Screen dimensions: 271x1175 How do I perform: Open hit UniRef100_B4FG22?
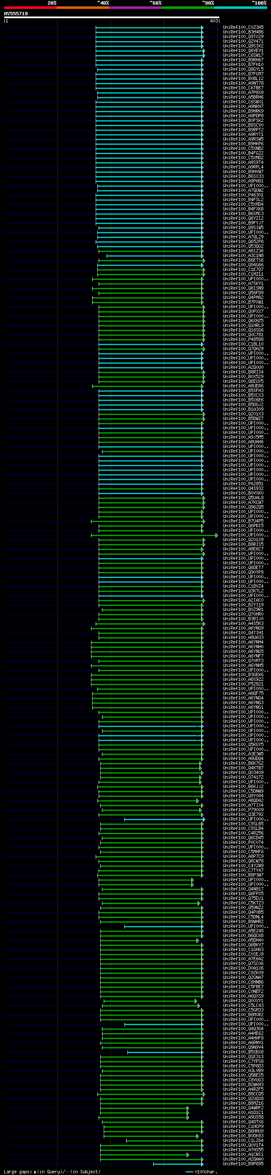click(x=243, y=153)
